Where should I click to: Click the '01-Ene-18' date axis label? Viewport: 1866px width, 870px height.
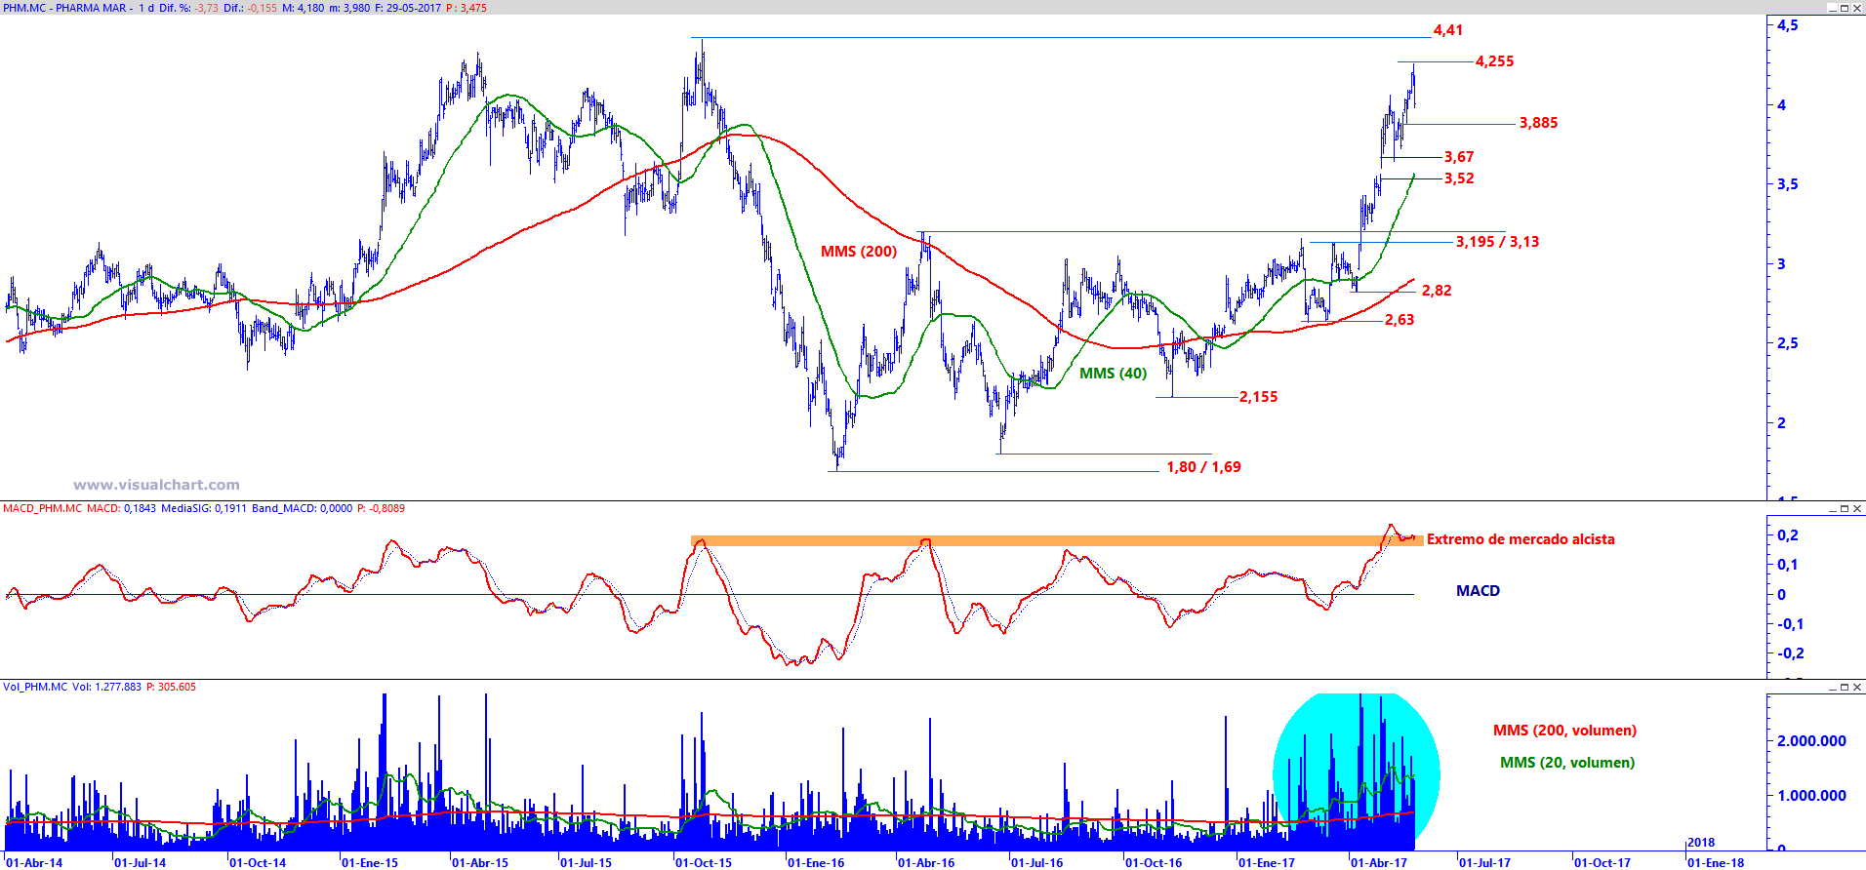(1716, 863)
